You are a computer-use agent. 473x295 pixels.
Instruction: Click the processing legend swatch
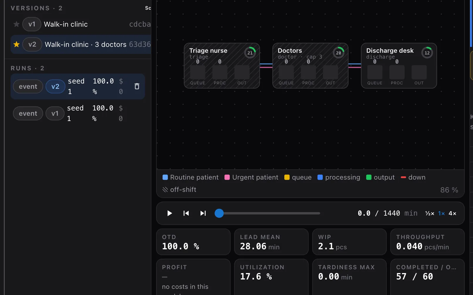pyautogui.click(x=320, y=177)
